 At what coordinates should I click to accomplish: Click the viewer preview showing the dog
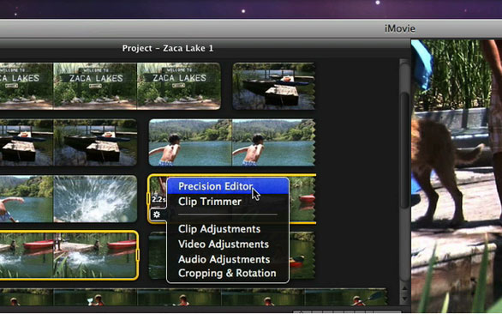(457, 176)
